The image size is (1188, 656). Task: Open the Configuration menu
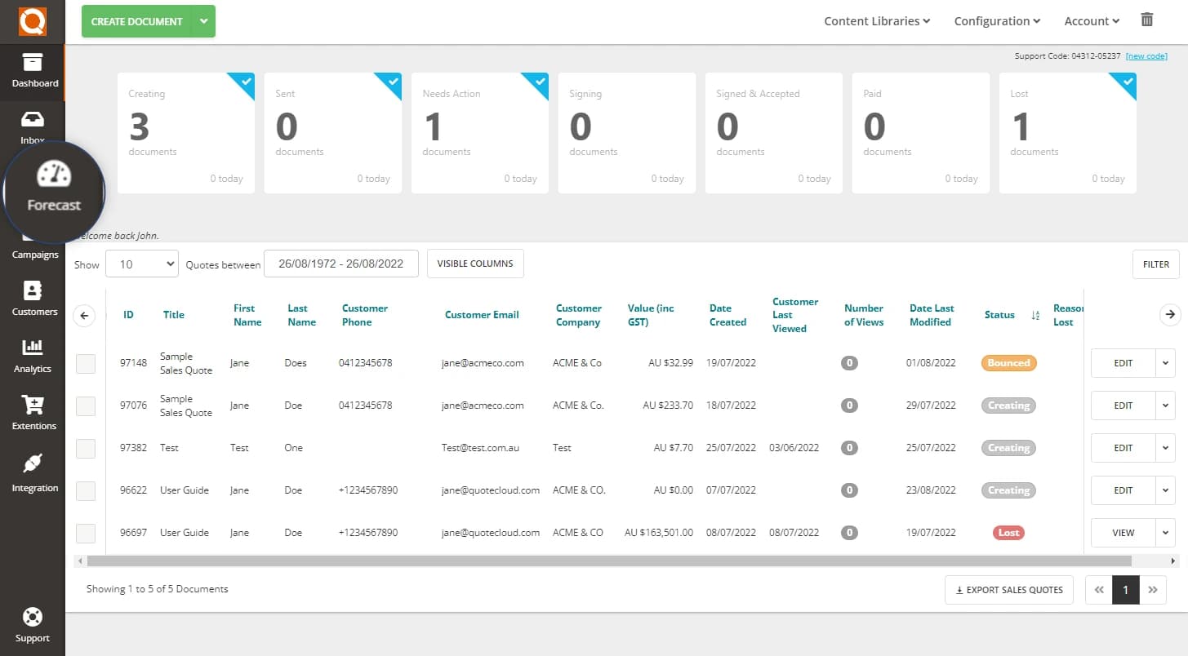point(995,20)
